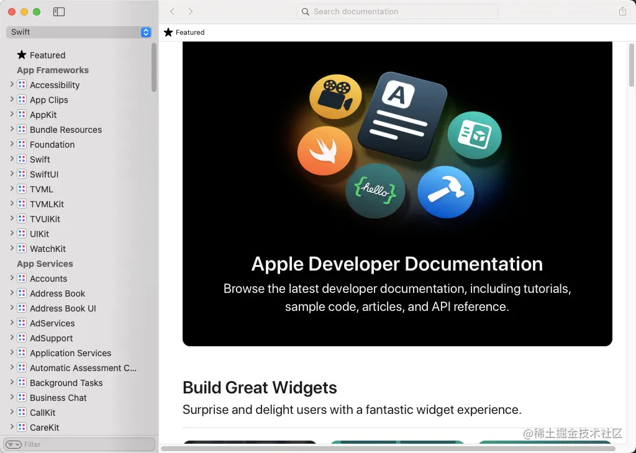Expand the Background Tasks tree item
This screenshot has width=636, height=453.
coord(12,382)
